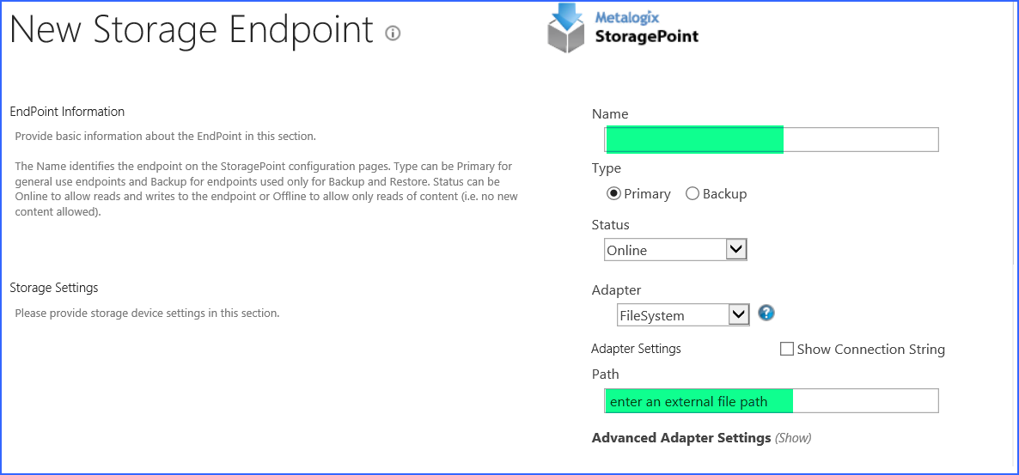This screenshot has height=475, width=1019.
Task: Click the EndPoint Information section heading
Action: pyautogui.click(x=67, y=112)
